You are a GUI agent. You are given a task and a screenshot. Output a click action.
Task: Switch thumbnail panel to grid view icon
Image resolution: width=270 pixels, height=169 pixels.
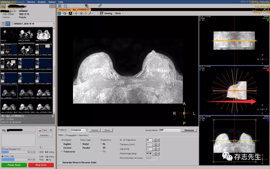pyautogui.click(x=8, y=24)
